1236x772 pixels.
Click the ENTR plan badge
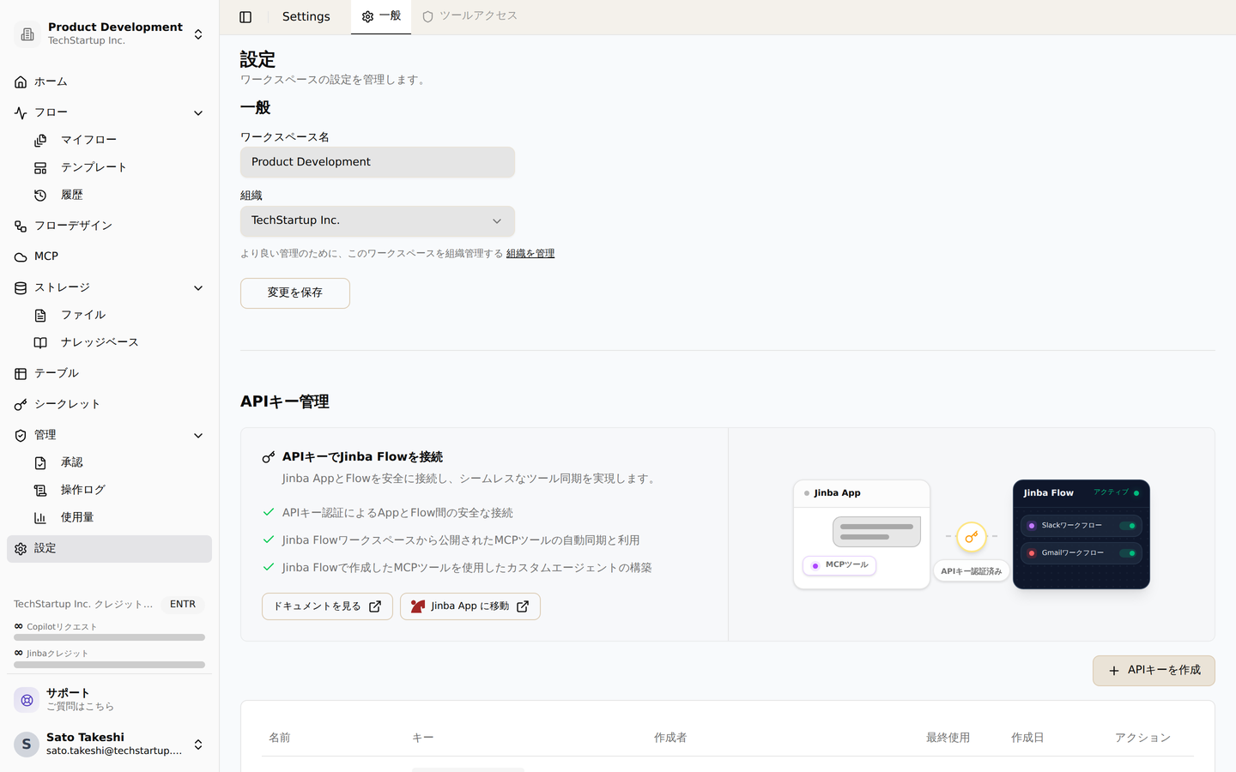tap(183, 605)
